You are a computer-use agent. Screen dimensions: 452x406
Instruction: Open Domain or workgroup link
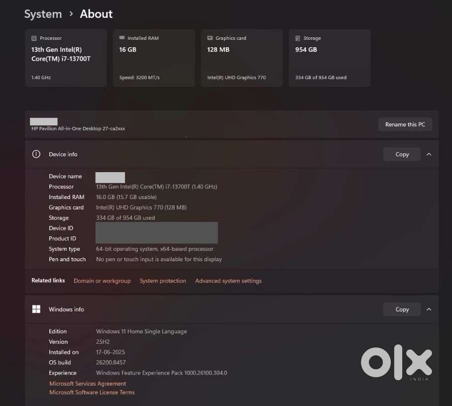(x=102, y=281)
